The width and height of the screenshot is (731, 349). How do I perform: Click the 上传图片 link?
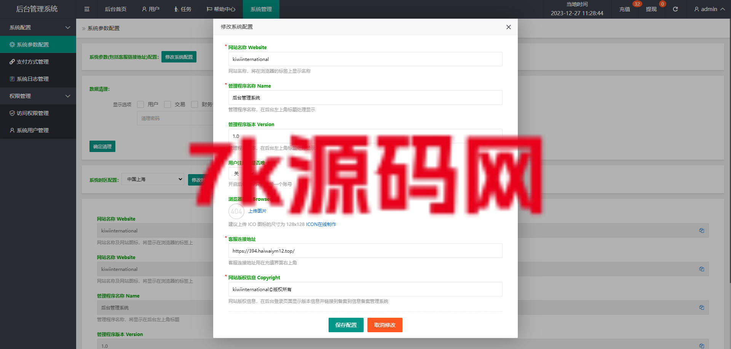(x=257, y=211)
